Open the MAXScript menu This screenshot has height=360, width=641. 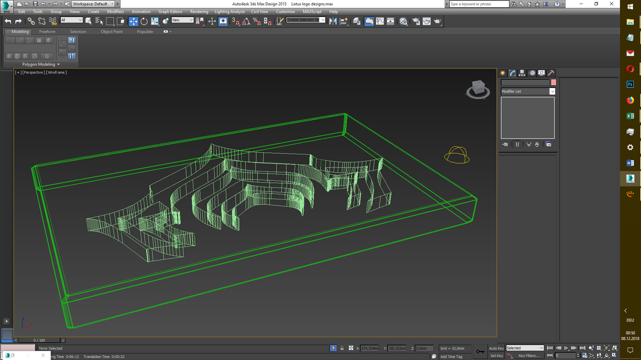(x=312, y=11)
